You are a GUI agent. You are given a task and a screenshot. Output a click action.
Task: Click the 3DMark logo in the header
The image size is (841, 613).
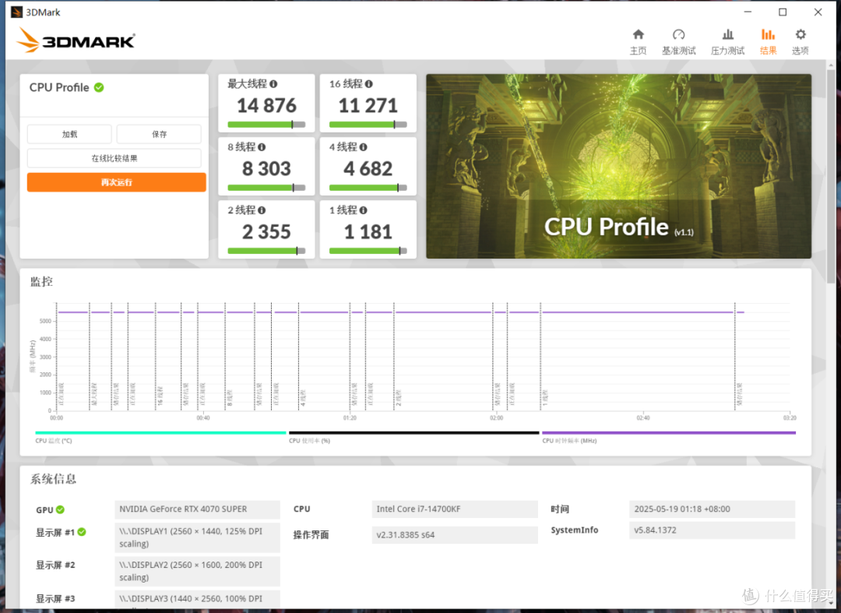coord(76,41)
